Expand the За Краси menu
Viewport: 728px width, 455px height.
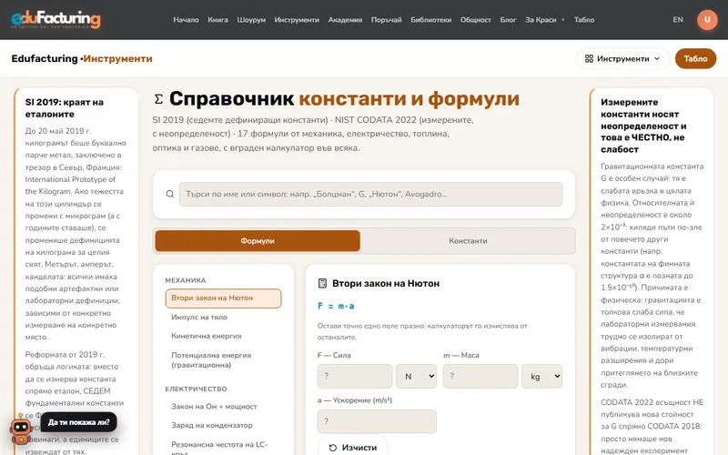pyautogui.click(x=544, y=19)
